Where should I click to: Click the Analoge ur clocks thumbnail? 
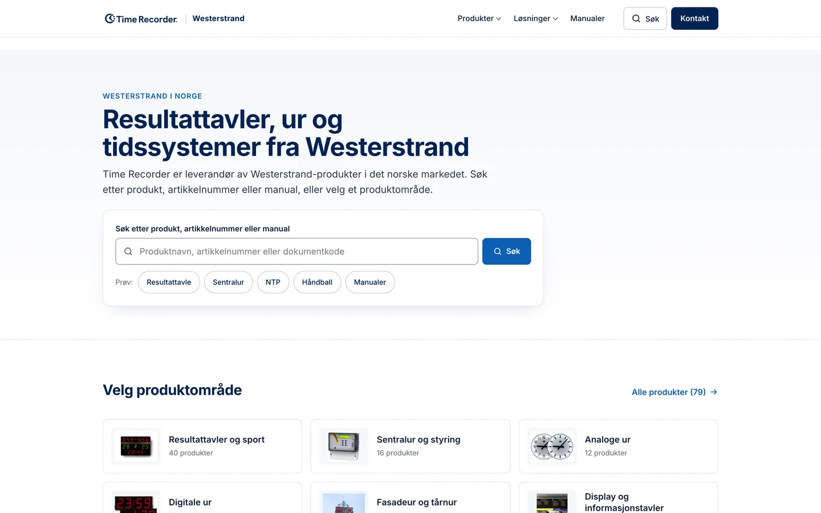point(552,446)
